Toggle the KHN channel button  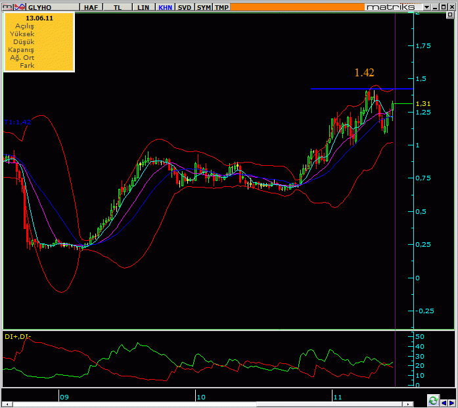pyautogui.click(x=164, y=7)
